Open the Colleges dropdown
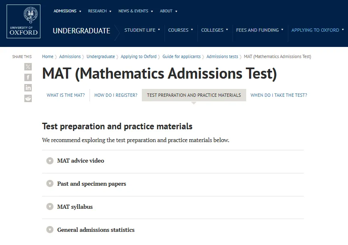348x245 pixels. (x=214, y=30)
